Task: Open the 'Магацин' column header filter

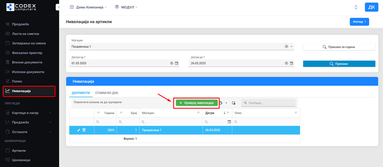Action: pyautogui.click(x=198, y=113)
